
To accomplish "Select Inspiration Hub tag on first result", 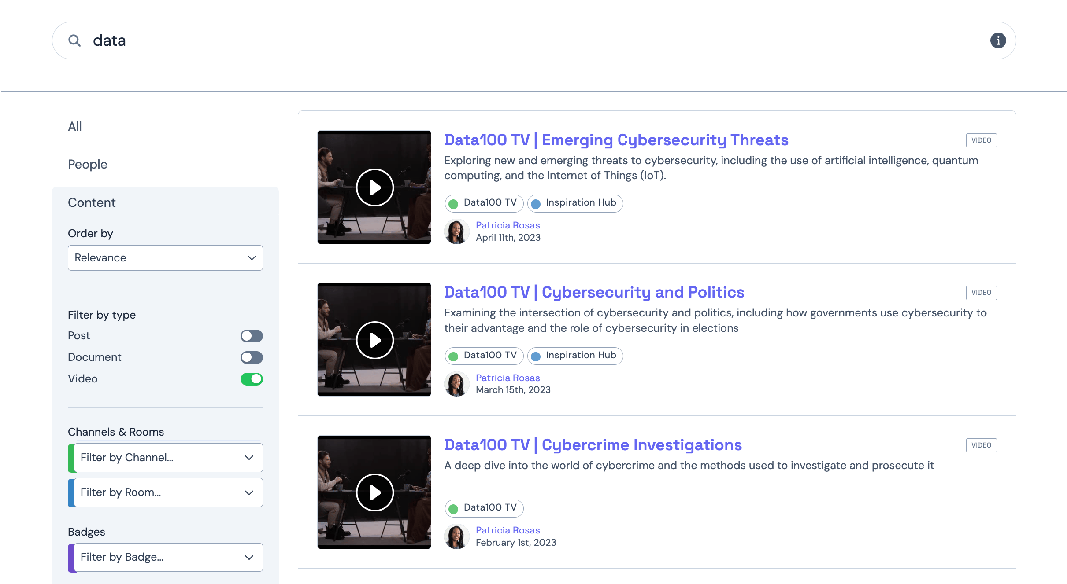I will [575, 203].
